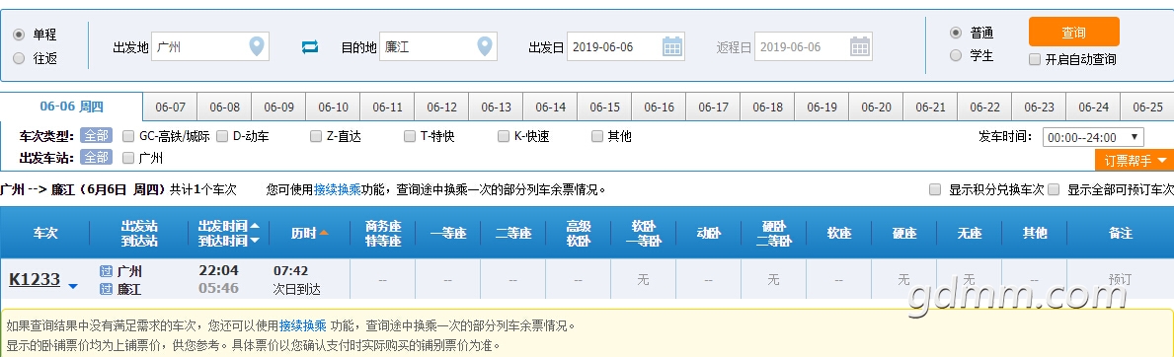This screenshot has width=1174, height=357.
Task: Enable 显示全部可预订车次 checkbox
Action: coord(1055,189)
